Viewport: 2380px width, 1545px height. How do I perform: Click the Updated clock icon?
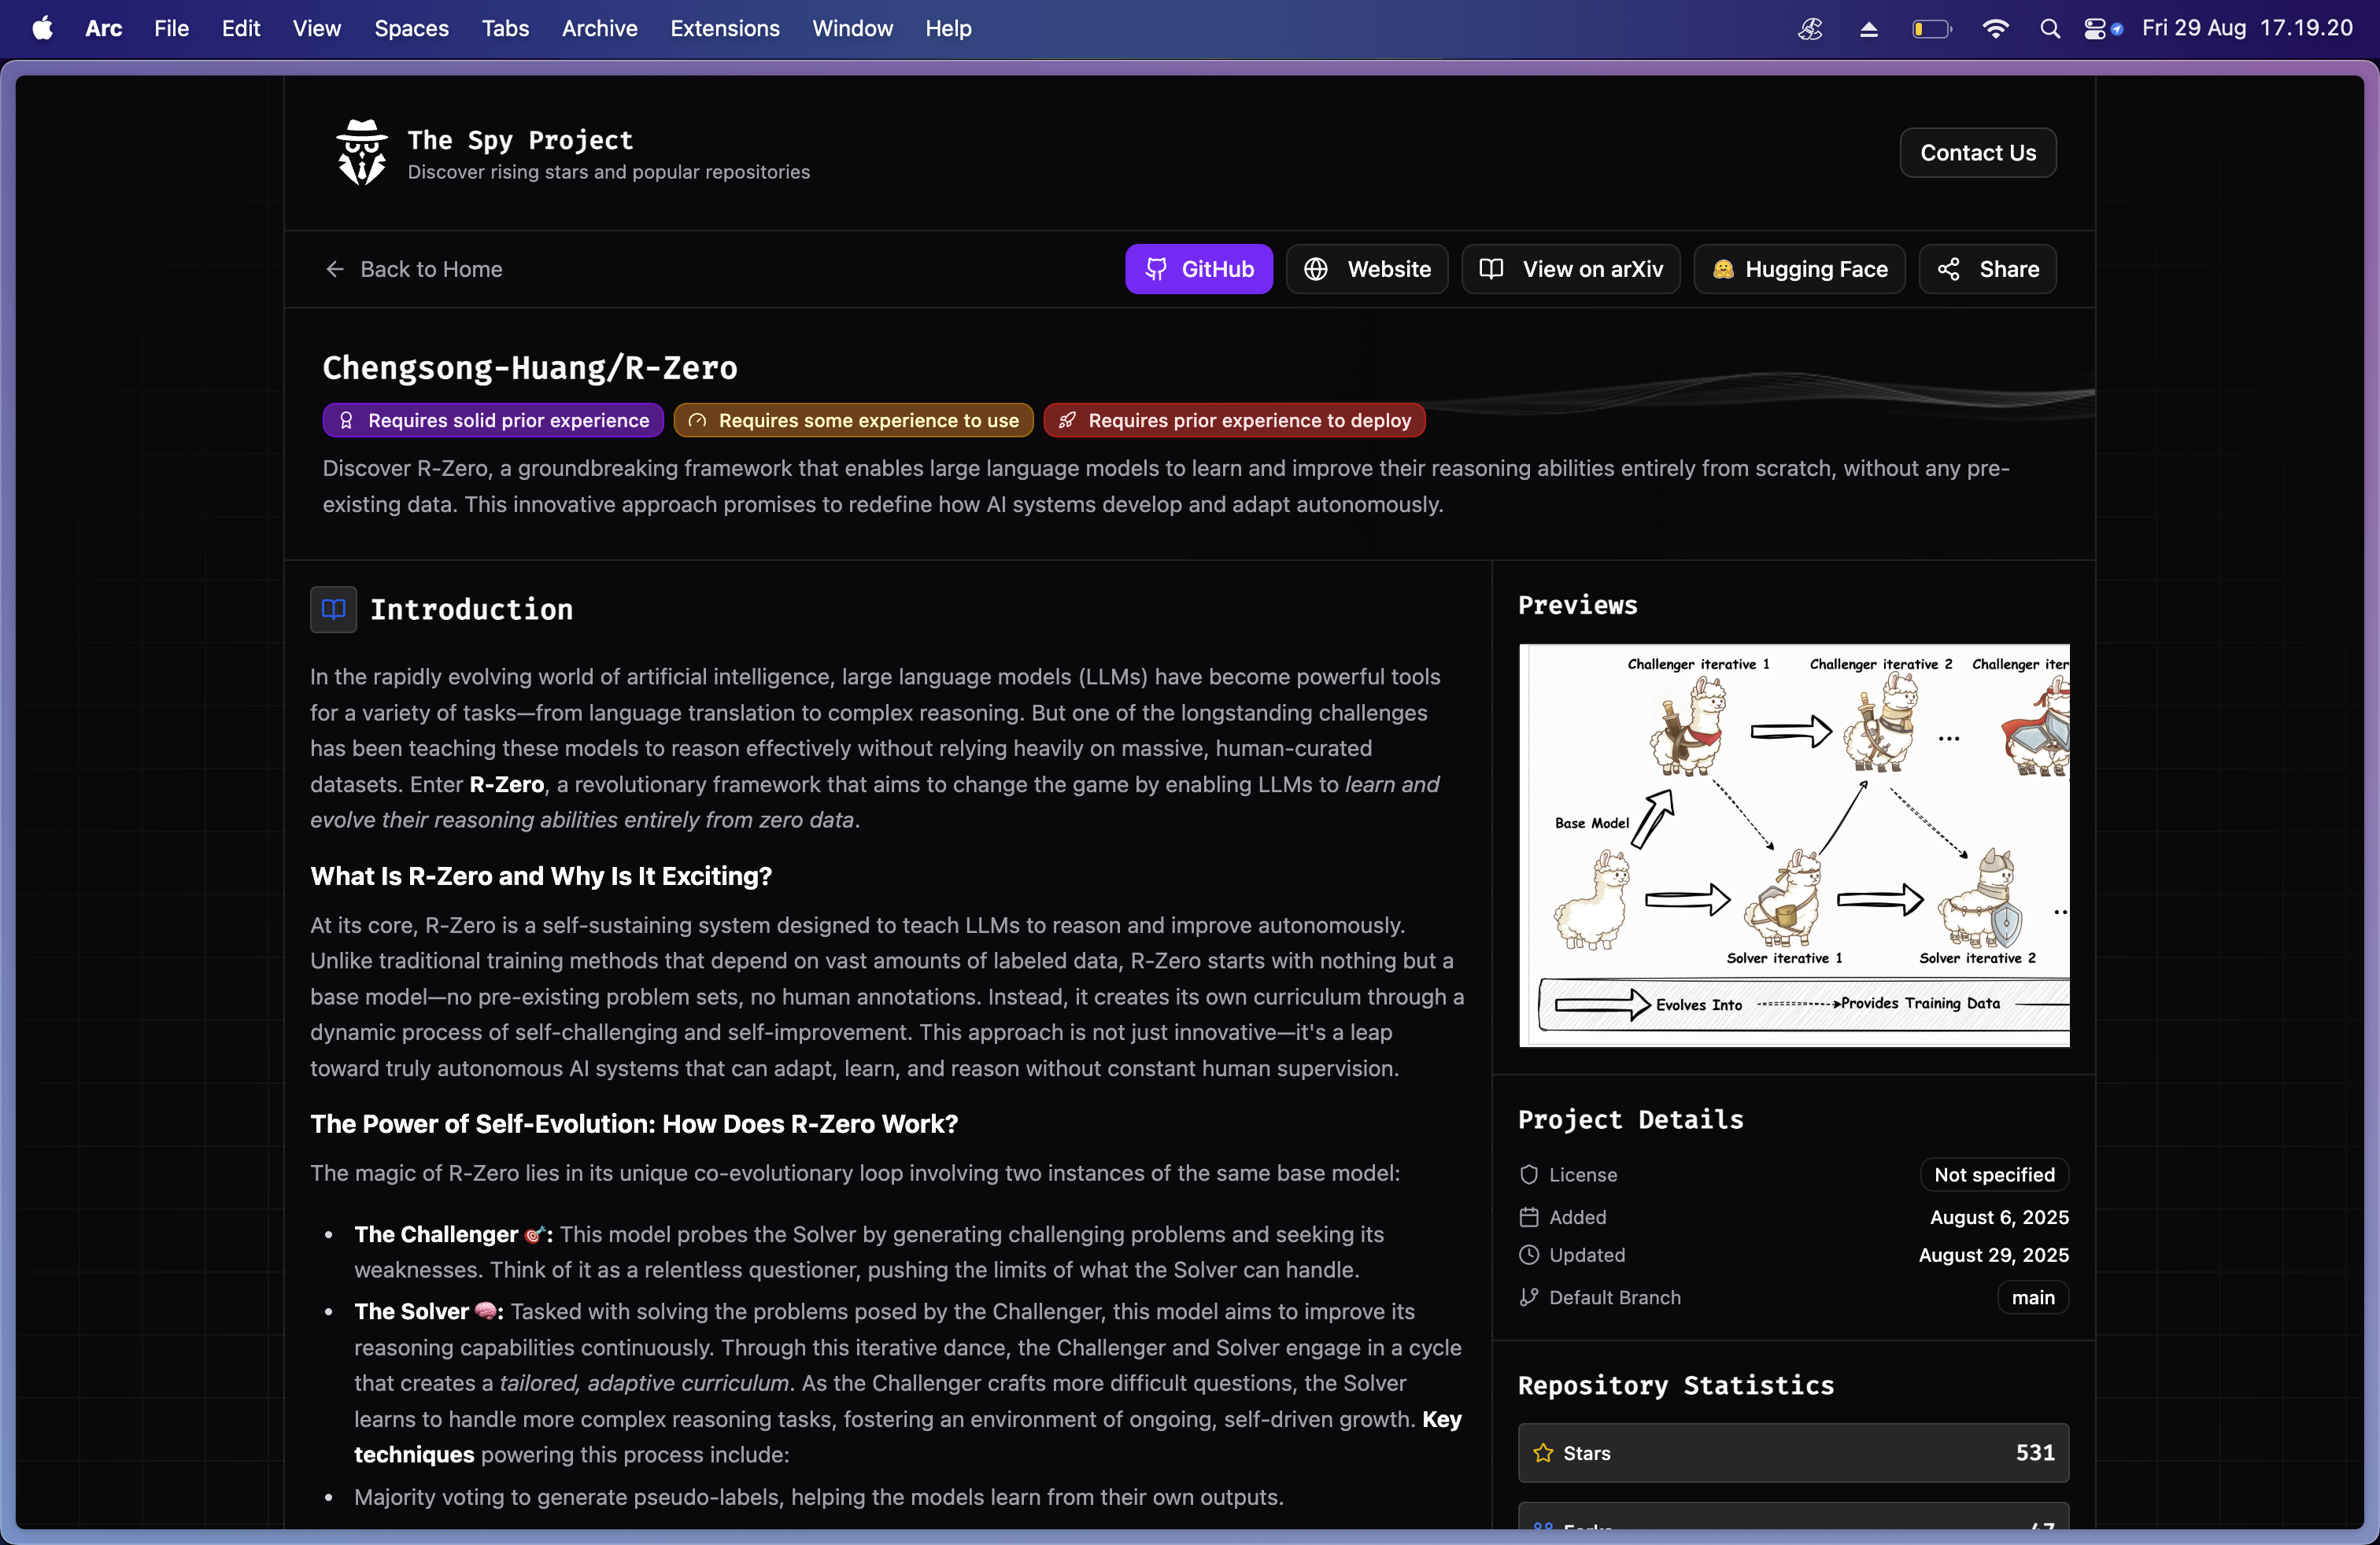click(x=1528, y=1256)
